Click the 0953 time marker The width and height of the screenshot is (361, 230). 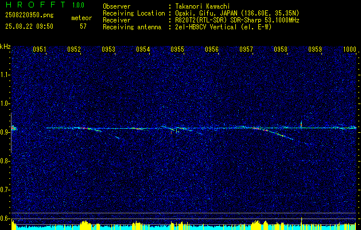pos(108,49)
